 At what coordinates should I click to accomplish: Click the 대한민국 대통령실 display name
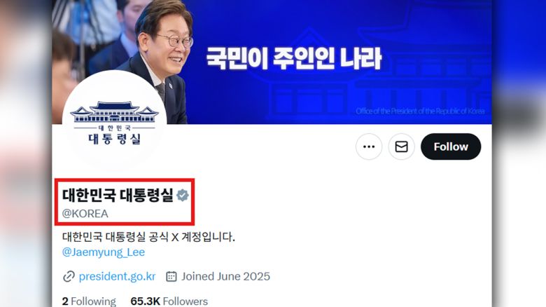118,196
